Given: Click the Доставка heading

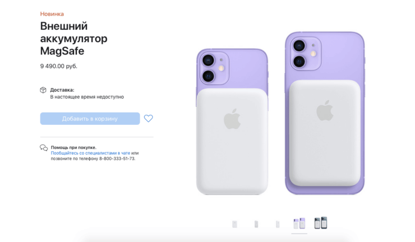Looking at the screenshot, I should (x=62, y=90).
